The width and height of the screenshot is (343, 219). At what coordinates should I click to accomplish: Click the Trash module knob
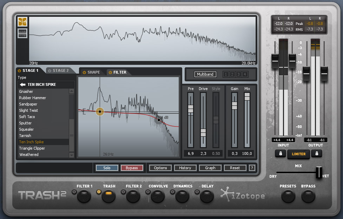click(x=108, y=197)
